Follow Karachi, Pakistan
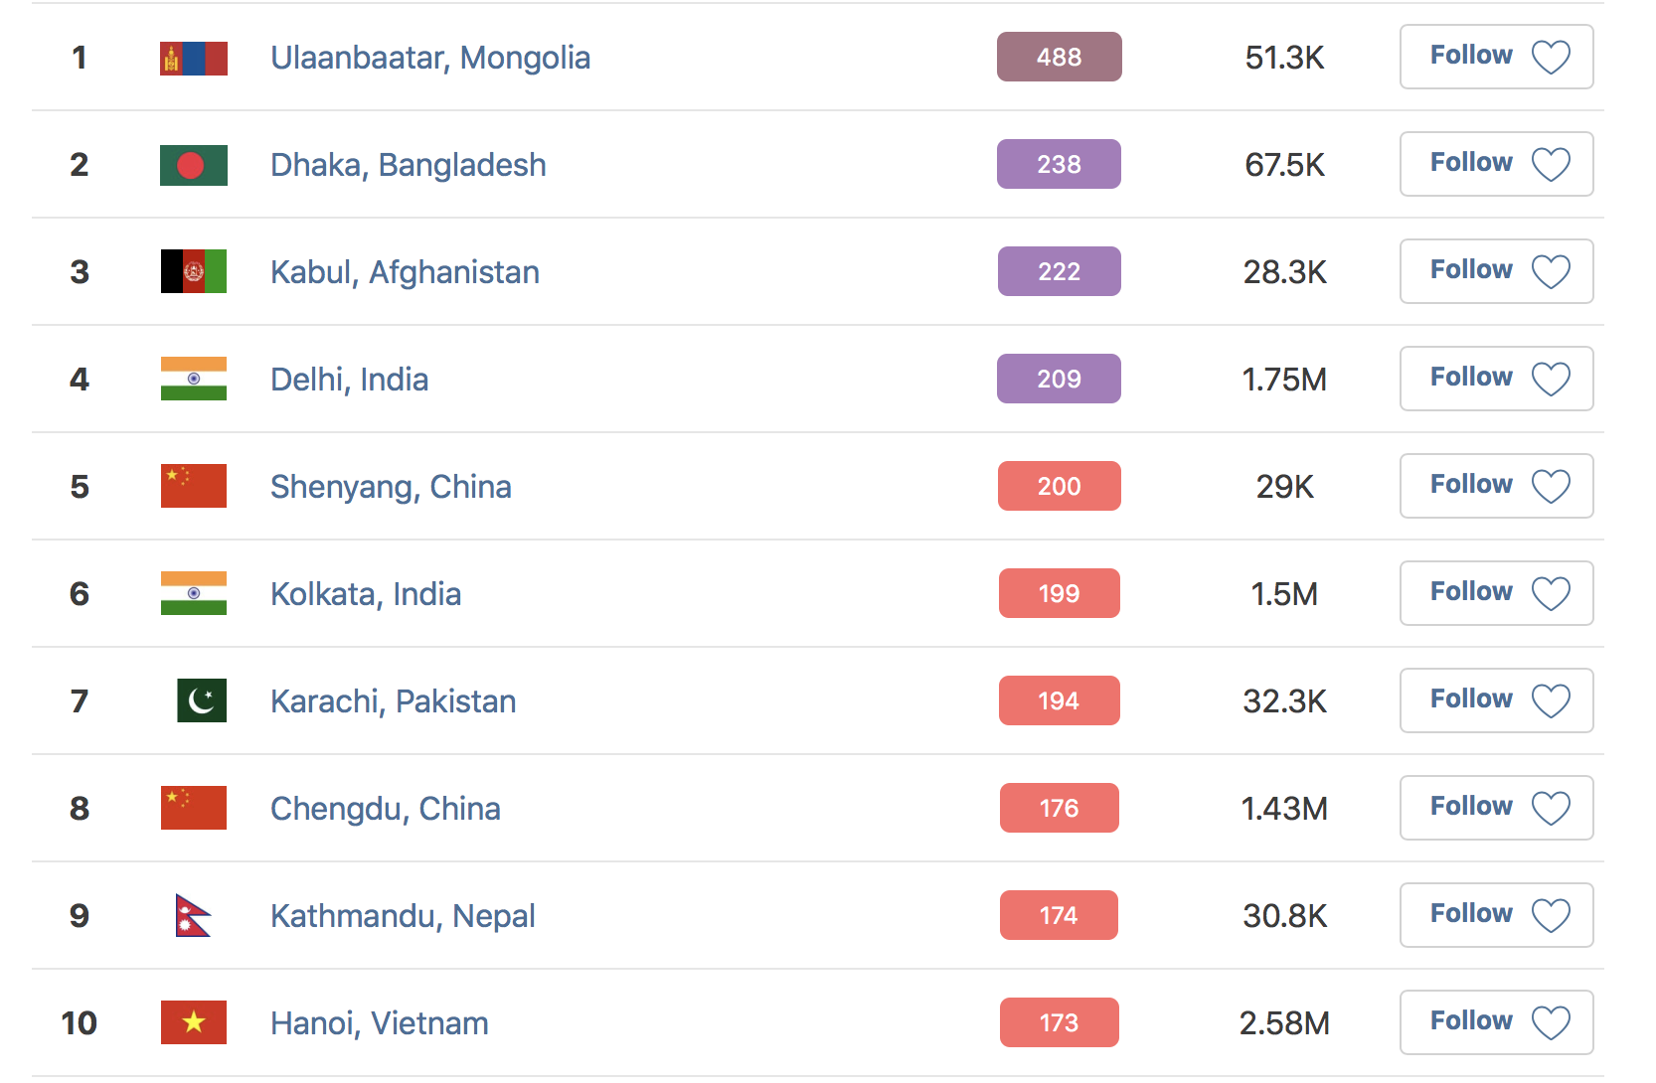 [x=1496, y=700]
